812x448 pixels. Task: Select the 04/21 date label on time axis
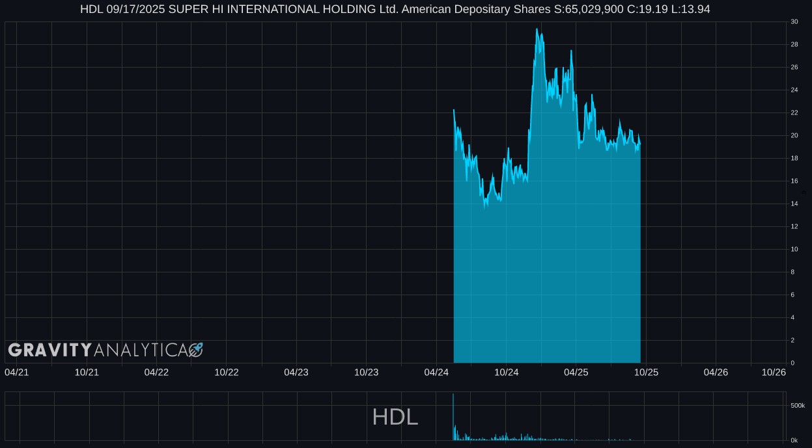[x=16, y=372]
